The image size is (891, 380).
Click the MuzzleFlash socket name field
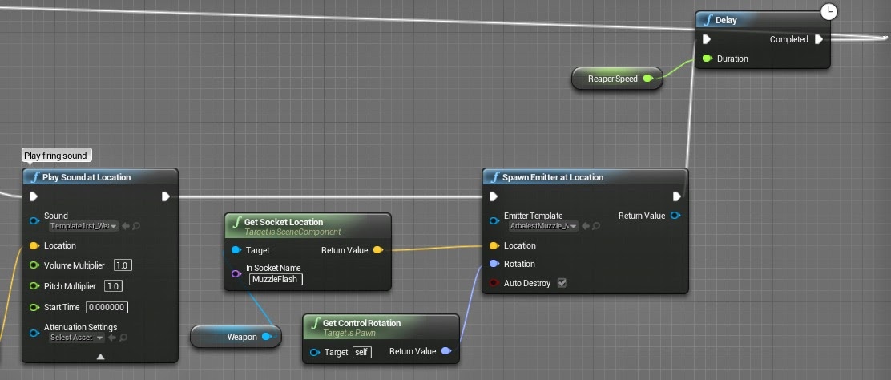point(276,279)
